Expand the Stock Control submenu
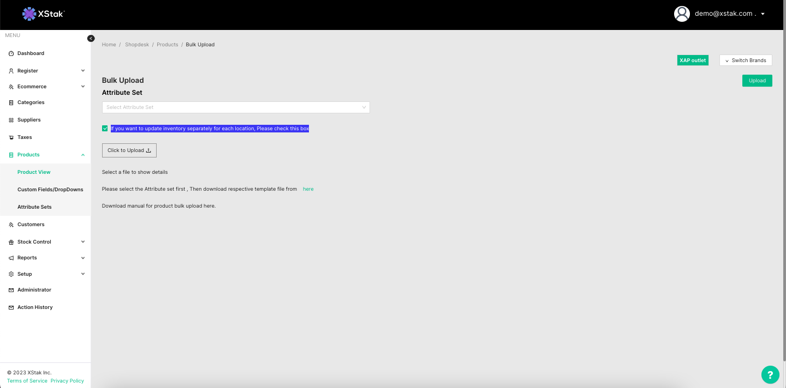The width and height of the screenshot is (786, 388). (x=83, y=242)
